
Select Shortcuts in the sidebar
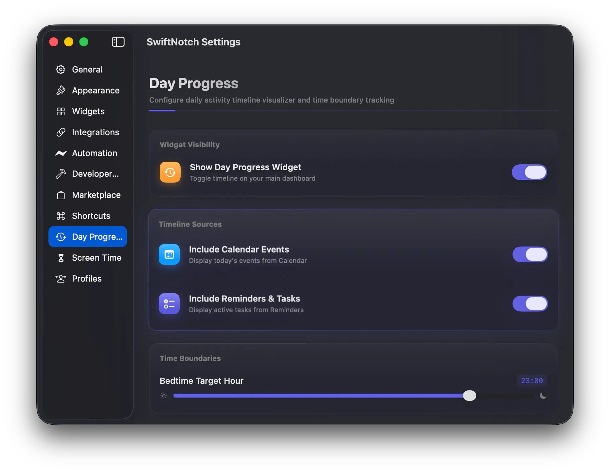(88, 216)
